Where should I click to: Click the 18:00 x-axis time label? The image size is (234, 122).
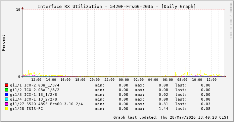pyautogui.click(x=80, y=80)
